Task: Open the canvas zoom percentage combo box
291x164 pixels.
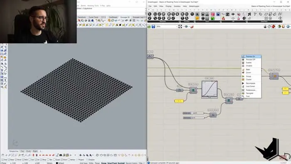Action: (x=167, y=27)
